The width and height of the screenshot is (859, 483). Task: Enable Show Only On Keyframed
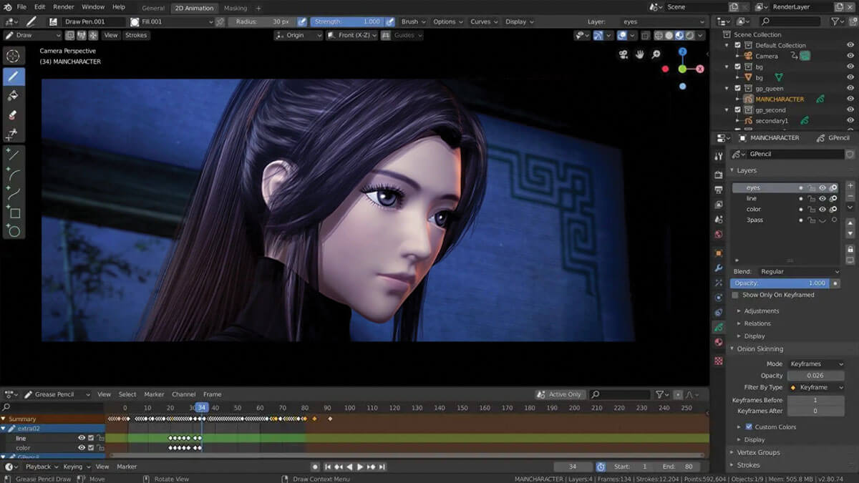(x=734, y=294)
